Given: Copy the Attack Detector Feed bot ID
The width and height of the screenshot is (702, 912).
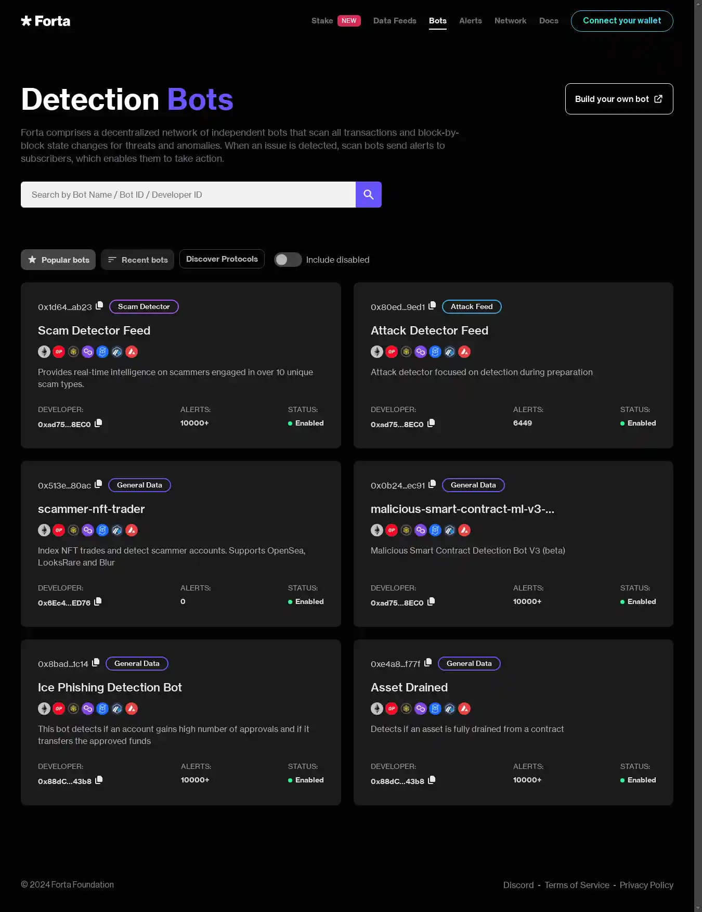Looking at the screenshot, I should [x=432, y=305].
